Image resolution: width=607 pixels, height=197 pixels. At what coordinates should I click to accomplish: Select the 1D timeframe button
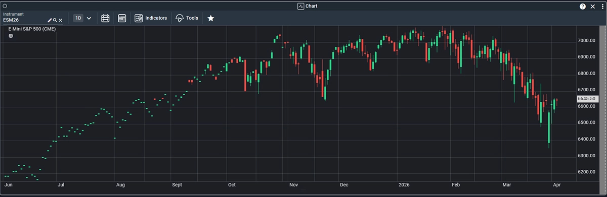[78, 18]
